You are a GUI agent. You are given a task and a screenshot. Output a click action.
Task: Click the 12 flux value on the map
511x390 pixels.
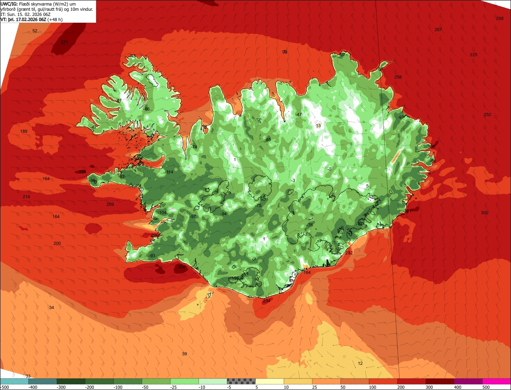[360, 363]
